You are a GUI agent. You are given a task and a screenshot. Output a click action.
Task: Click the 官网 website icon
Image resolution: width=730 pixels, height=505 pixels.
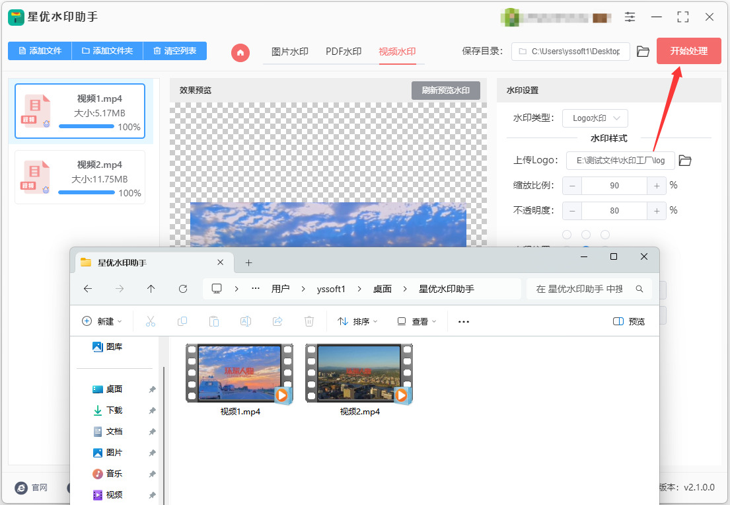tap(21, 488)
